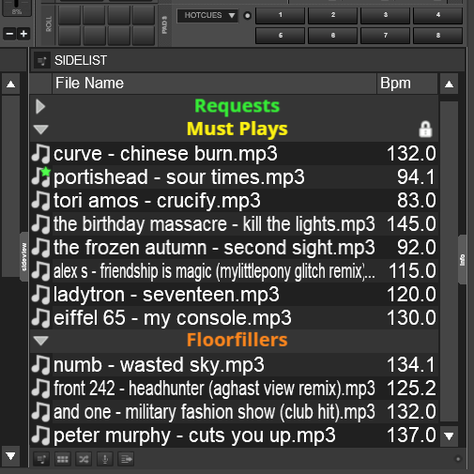Click music note icon beside the birthday massacre track
Viewport: 474px width, 474px height.
pos(40,224)
